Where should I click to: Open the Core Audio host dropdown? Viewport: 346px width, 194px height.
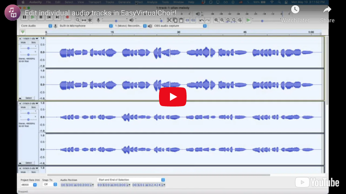pyautogui.click(x=36, y=26)
